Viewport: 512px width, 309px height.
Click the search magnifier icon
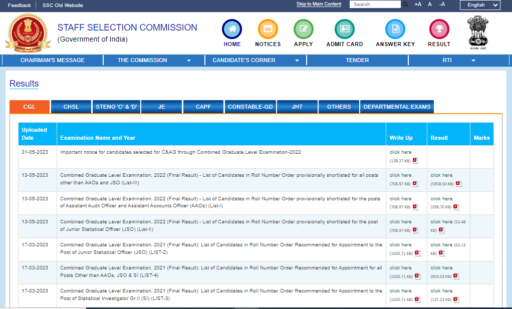(x=405, y=4)
